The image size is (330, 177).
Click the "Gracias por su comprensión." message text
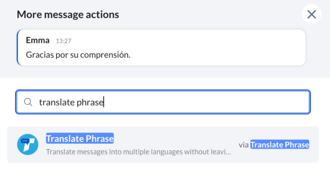click(x=78, y=55)
